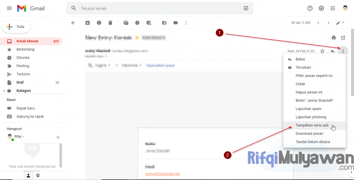
Task: Open jenny@foremedia.net email link
Action: (162, 174)
